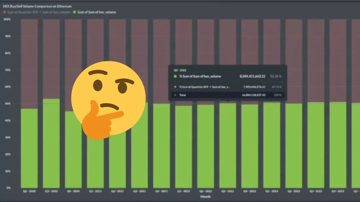Click x-axis label 'Q3 - 2022'
Image resolution: width=360 pixels, height=202 pixels.
tap(228, 191)
